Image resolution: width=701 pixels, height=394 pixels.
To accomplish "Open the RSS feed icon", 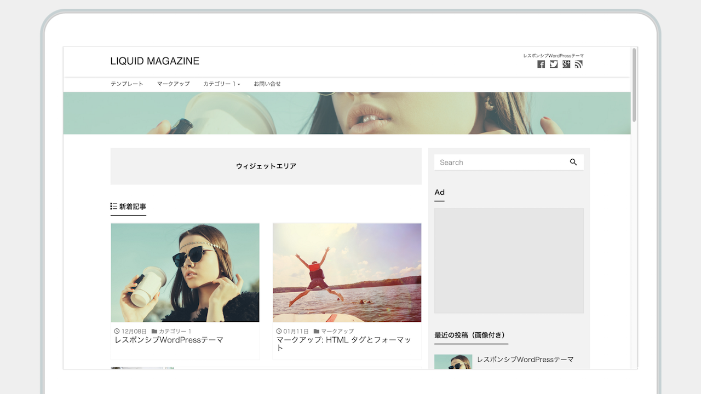I will [x=578, y=65].
